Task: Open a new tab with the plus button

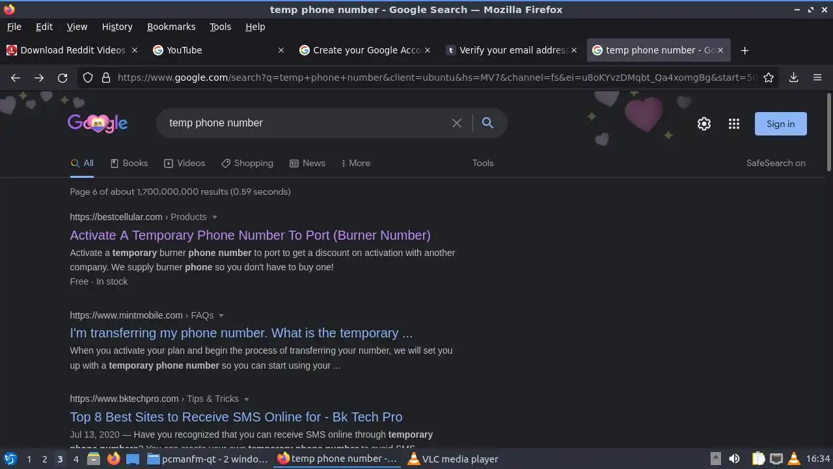Action: (x=744, y=50)
